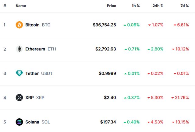Click the XRP logo icon
Image resolution: width=195 pixels, height=132 pixels.
(x=19, y=98)
